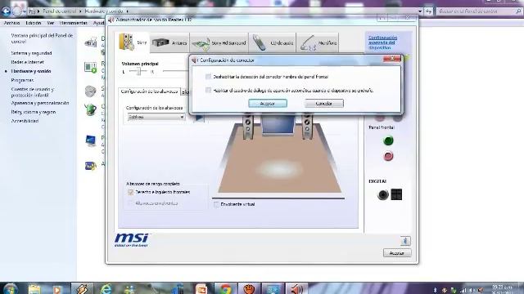Image resolution: width=524 pixels, height=294 pixels.
Task: Click the Volumen principal slider track
Action: [x=175, y=71]
